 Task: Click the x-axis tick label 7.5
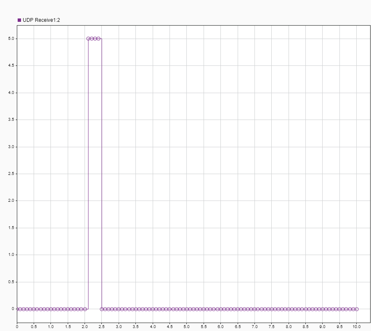pyautogui.click(x=271, y=327)
